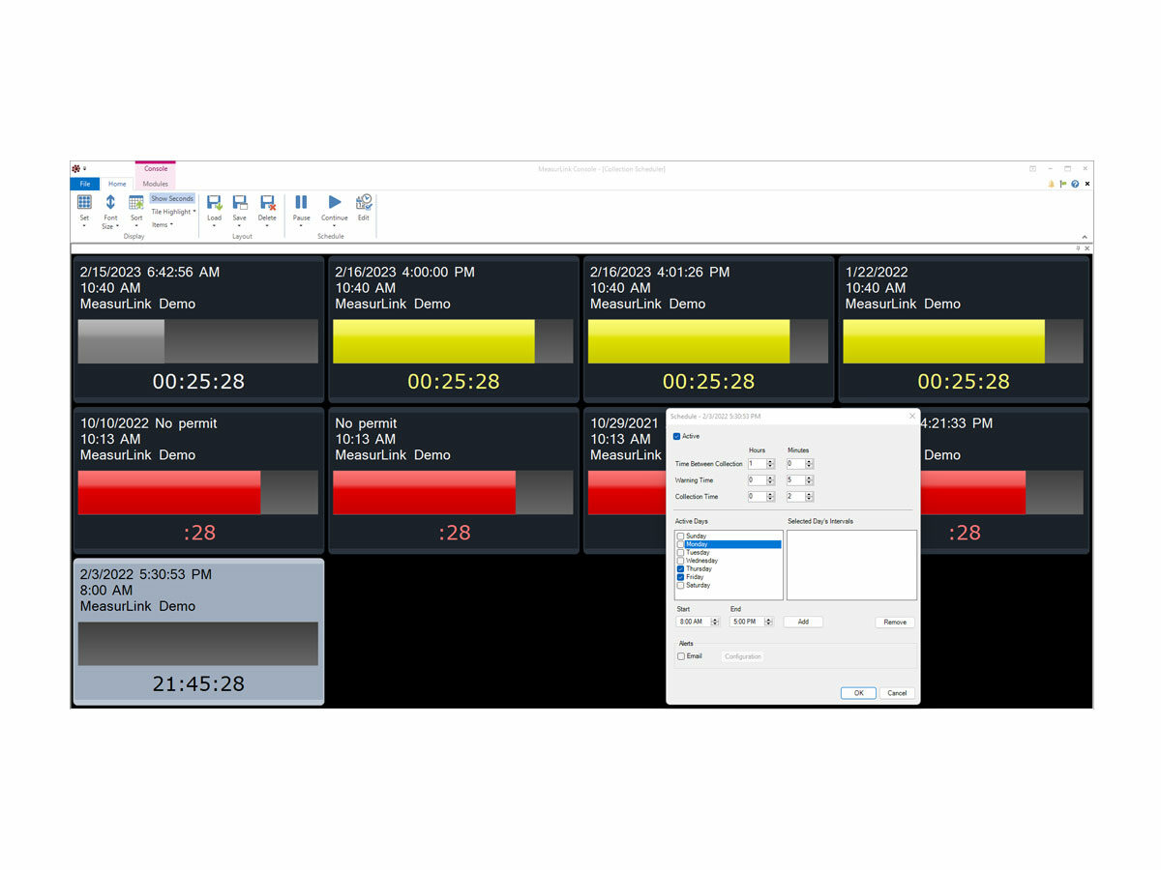Click the green flag icon
The image size is (1161, 870).
click(1063, 184)
